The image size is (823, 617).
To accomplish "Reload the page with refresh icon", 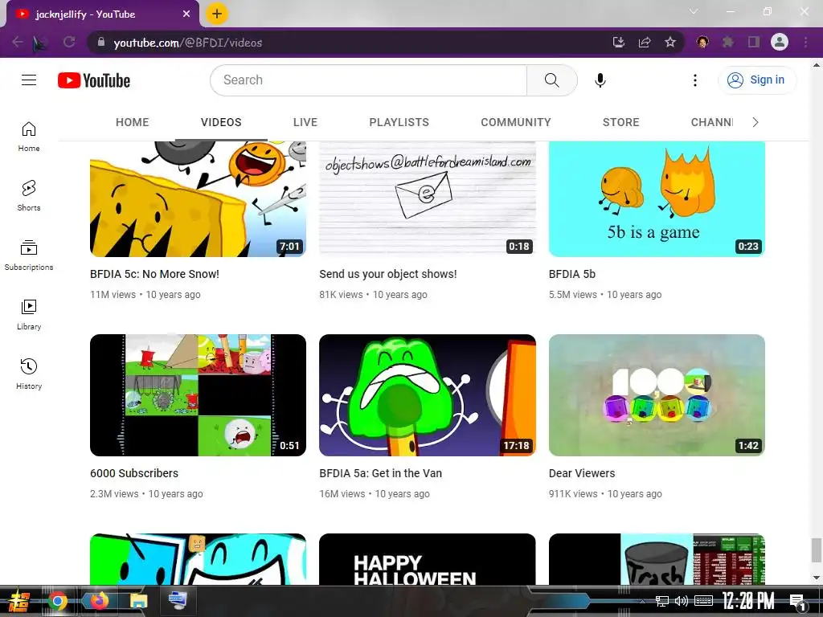I will coord(69,42).
